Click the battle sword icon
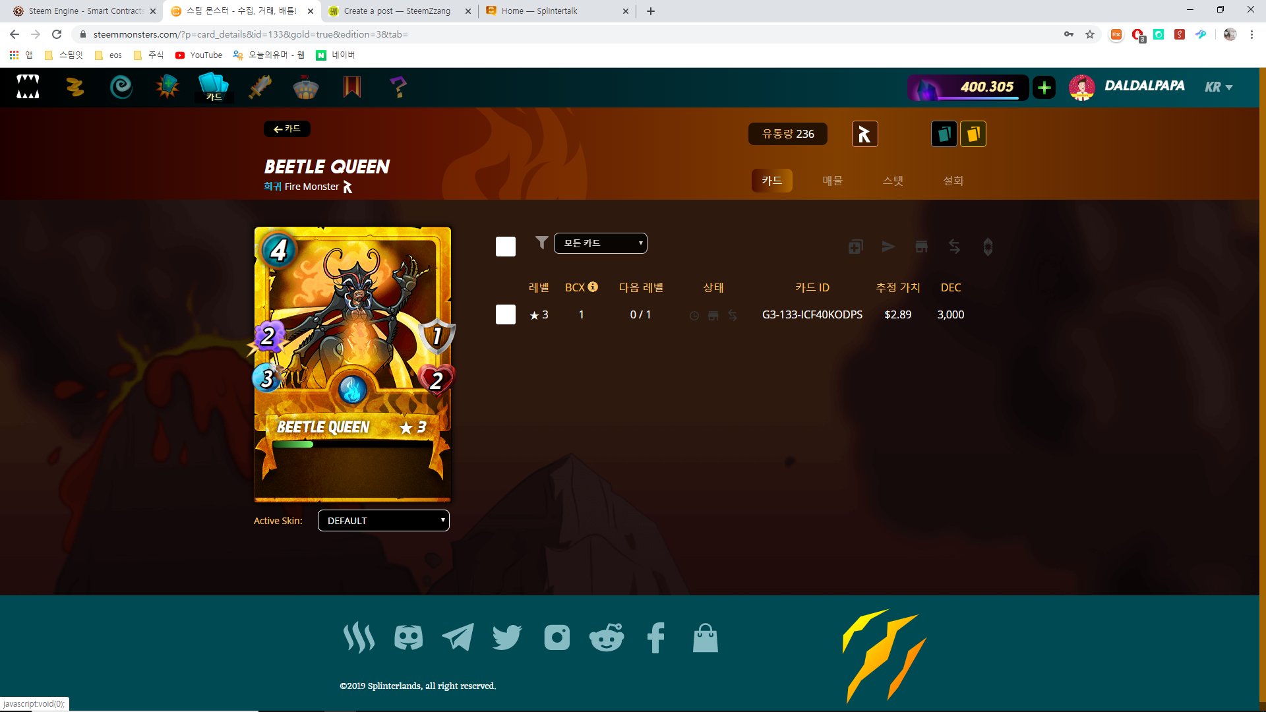1266x712 pixels. point(259,86)
